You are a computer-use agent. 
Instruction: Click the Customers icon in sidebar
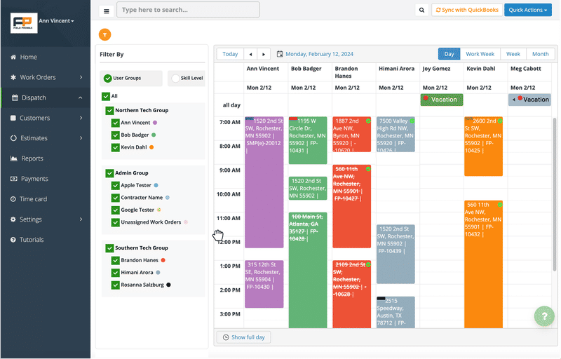pyautogui.click(x=13, y=118)
